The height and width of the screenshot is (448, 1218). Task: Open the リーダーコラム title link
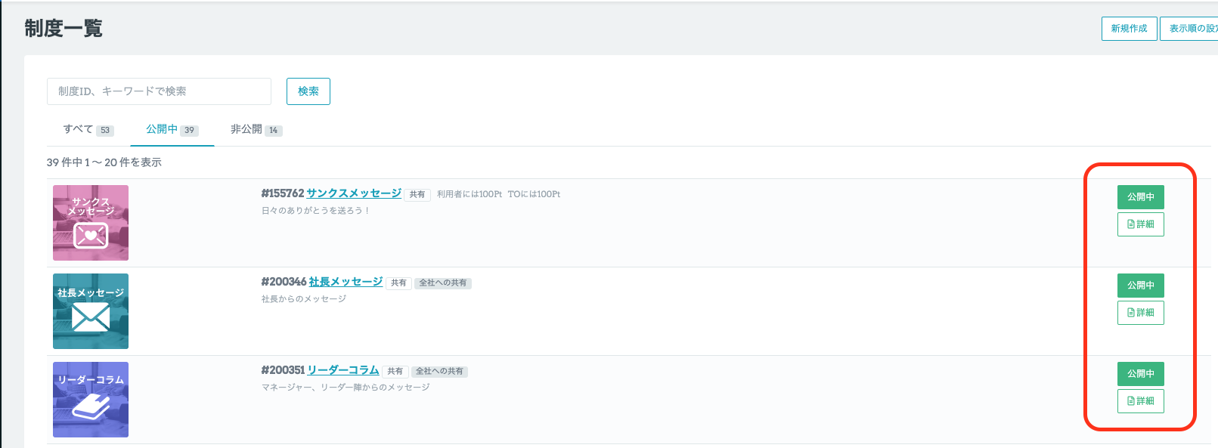pos(343,370)
